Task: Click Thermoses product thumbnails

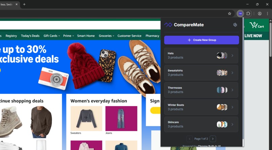Action: 222,90
